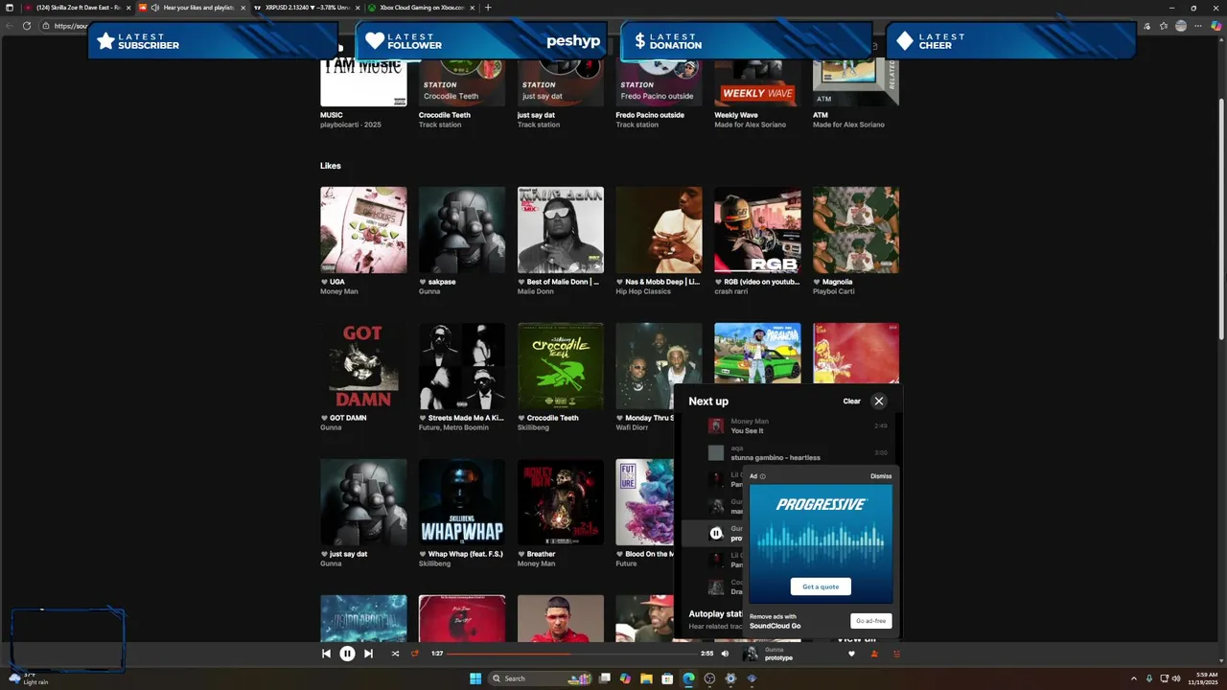Pause the current track in bottom player
1227x690 pixels.
tap(347, 654)
